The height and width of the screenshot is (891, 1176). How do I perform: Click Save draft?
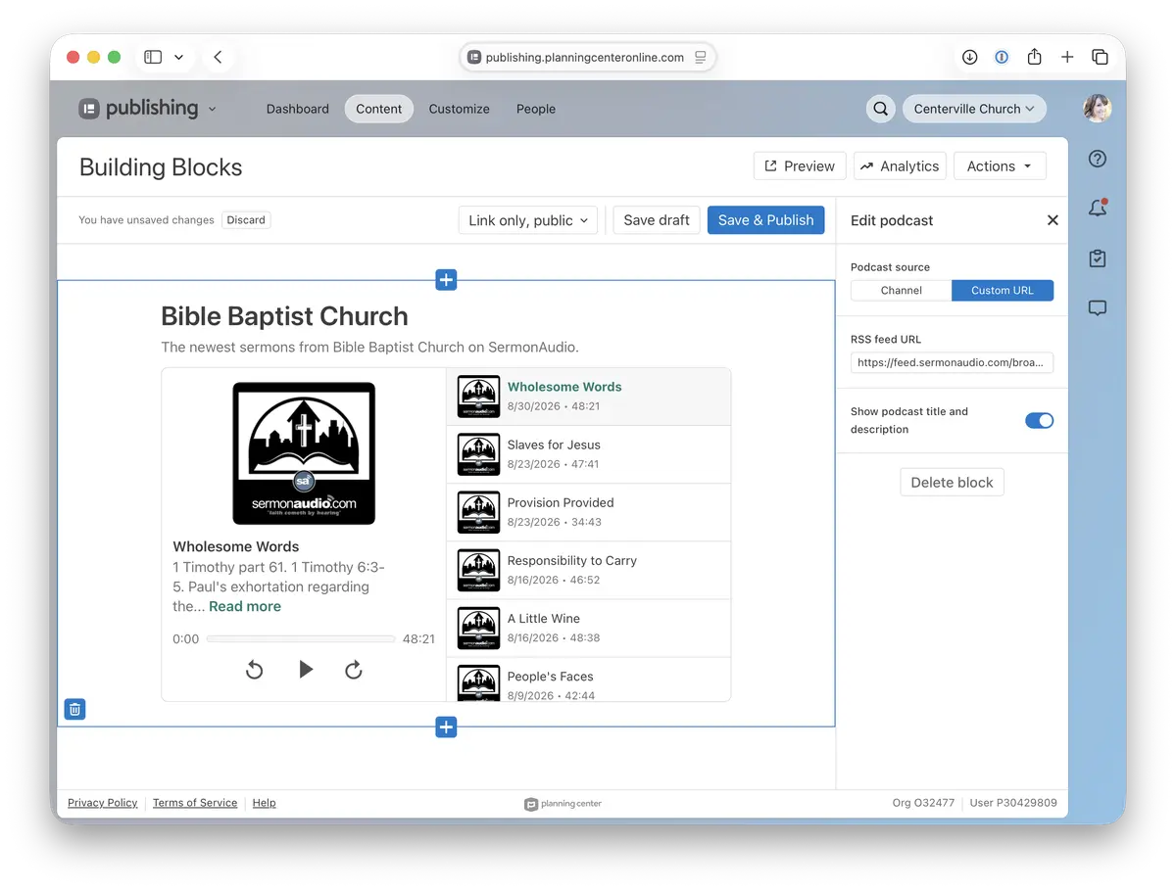click(x=657, y=220)
